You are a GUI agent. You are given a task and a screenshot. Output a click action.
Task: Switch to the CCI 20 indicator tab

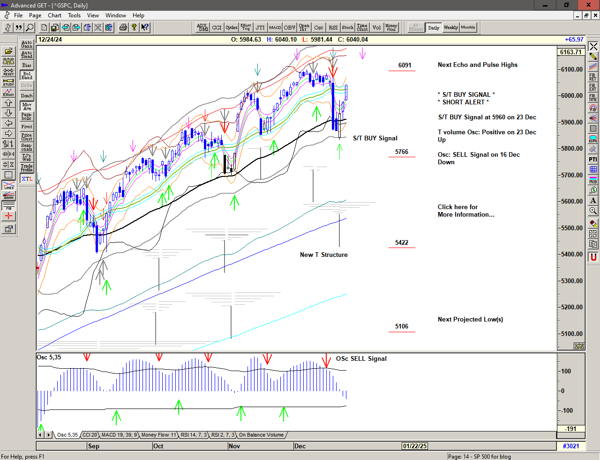click(90, 435)
